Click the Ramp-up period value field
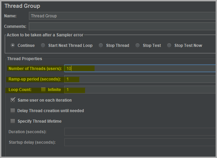This screenshot has height=158, width=217. coord(139,79)
